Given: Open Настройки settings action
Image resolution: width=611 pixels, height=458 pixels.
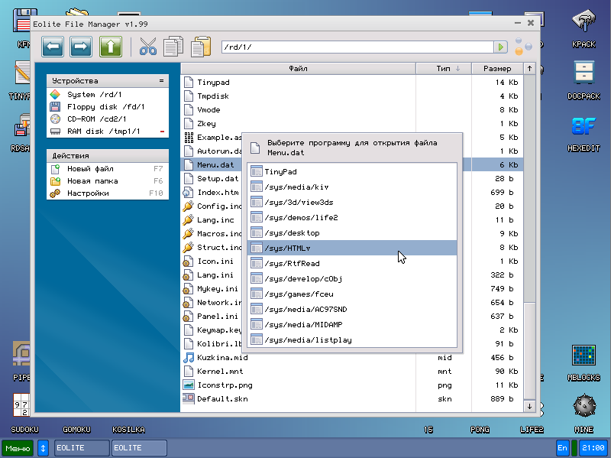Looking at the screenshot, I should pos(88,193).
